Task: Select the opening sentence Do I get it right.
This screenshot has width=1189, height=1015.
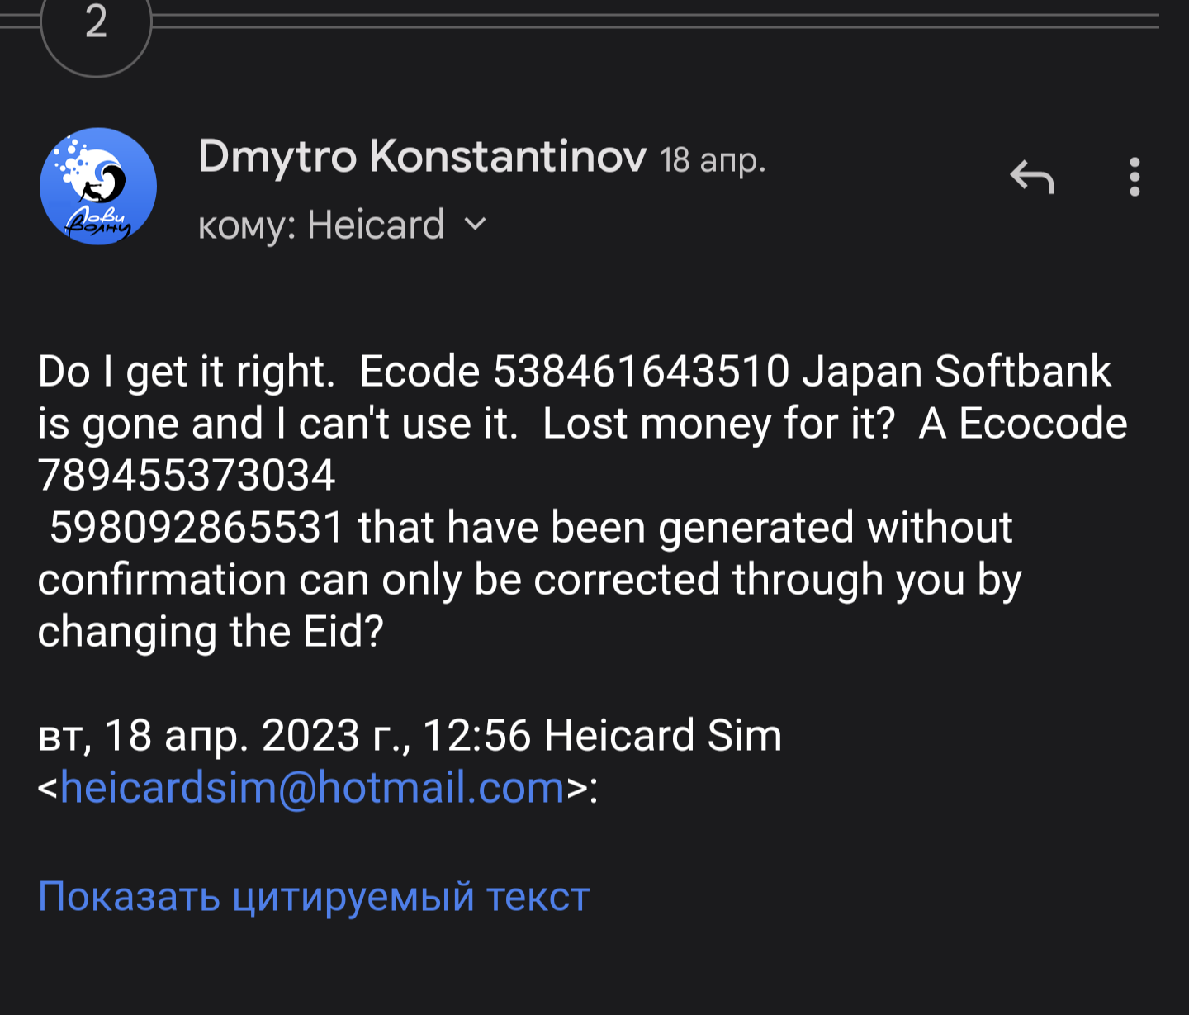Action: tap(187, 372)
